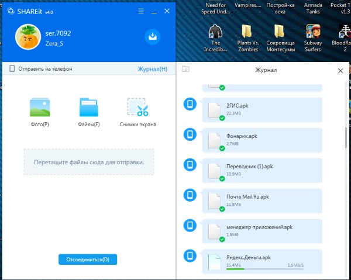This screenshot has height=280, width=351.
Task: Select the менеджер приложений.apk file name
Action: [259, 227]
